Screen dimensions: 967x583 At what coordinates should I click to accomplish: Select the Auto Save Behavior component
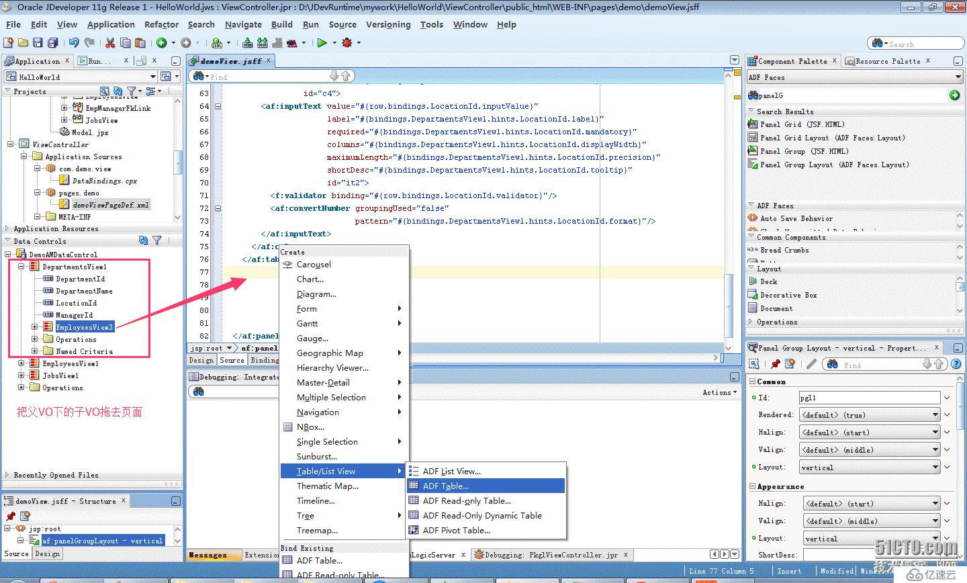(796, 218)
